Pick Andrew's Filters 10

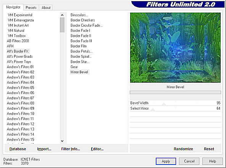tap(21, 113)
